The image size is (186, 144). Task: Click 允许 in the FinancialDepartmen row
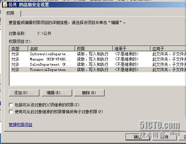15,70
